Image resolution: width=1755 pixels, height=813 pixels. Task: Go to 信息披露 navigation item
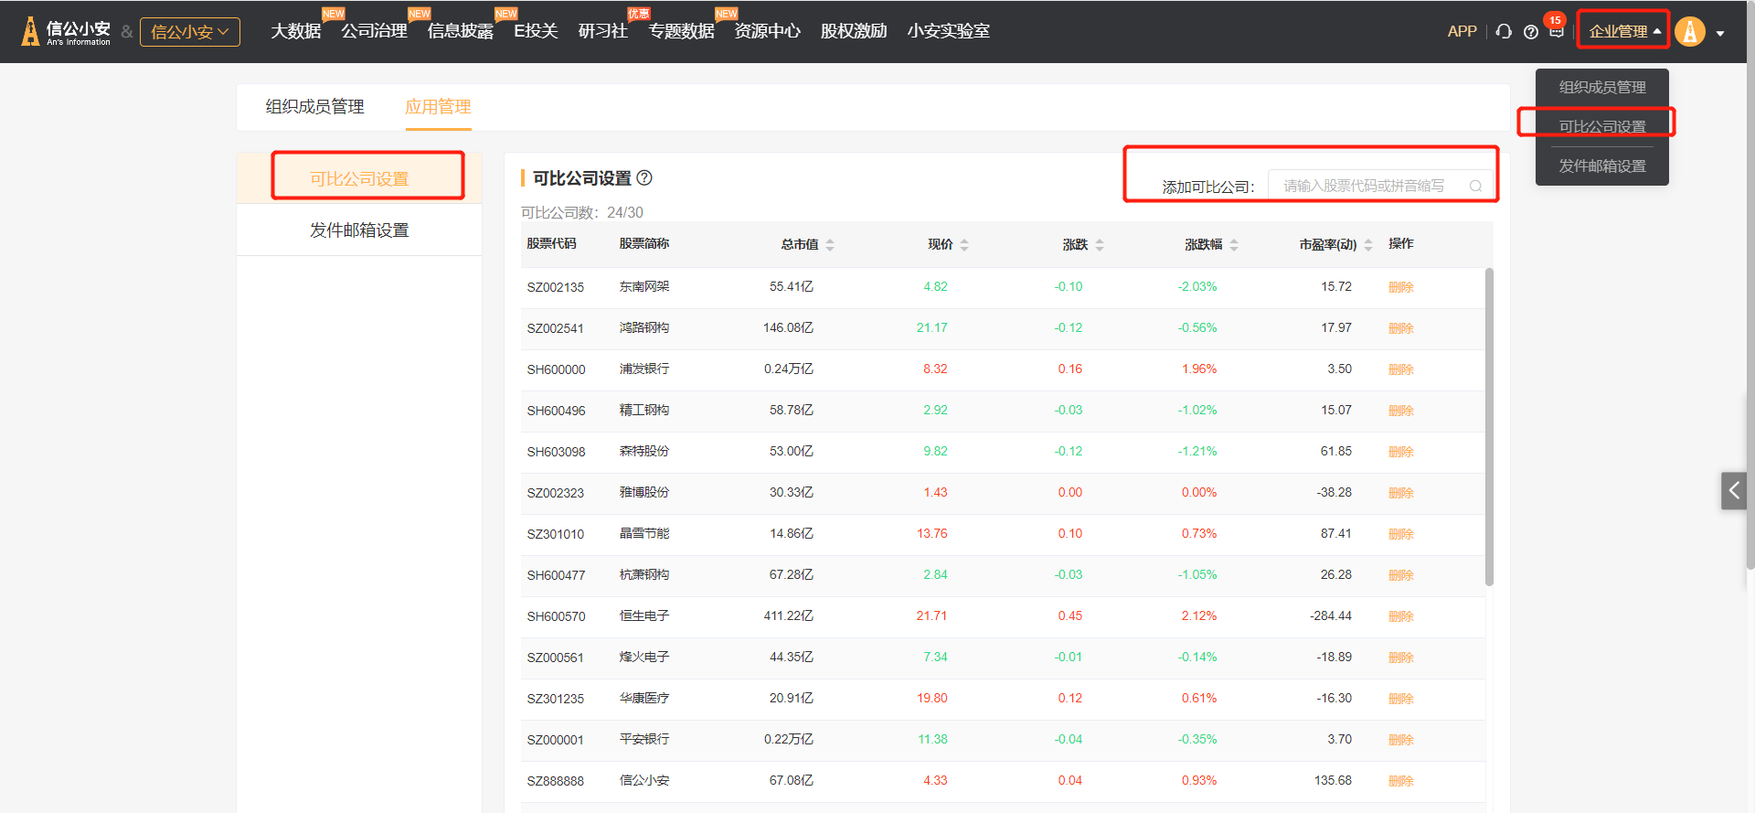click(460, 31)
